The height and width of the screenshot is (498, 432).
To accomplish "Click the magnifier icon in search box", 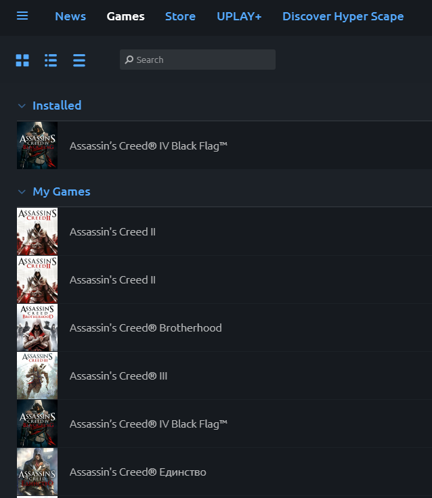I will (129, 60).
